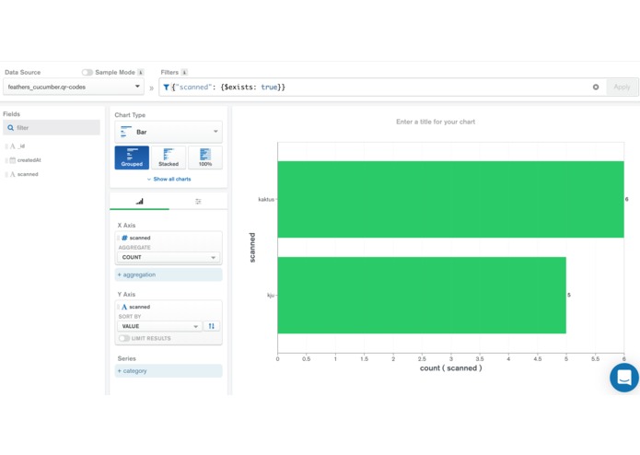
Task: Open the Data Source dropdown
Action: [x=74, y=87]
